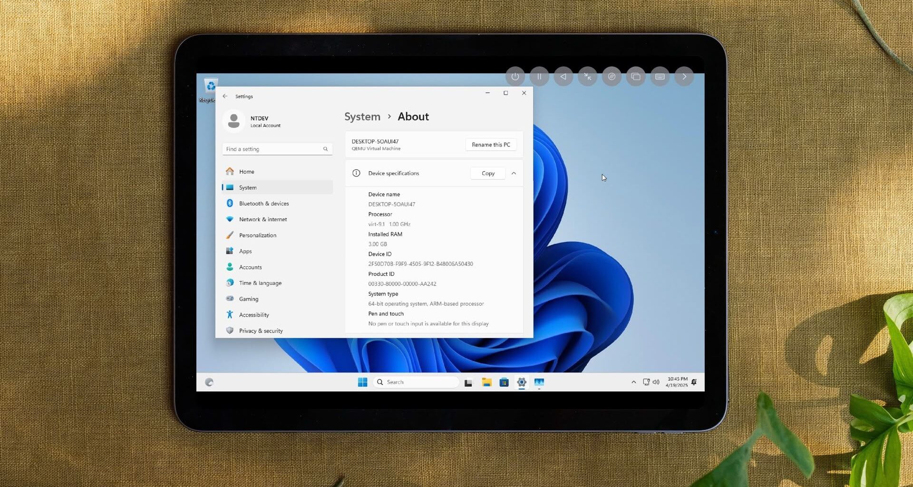
Task: Click installed RAM value 3.00 GB
Action: pyautogui.click(x=378, y=244)
